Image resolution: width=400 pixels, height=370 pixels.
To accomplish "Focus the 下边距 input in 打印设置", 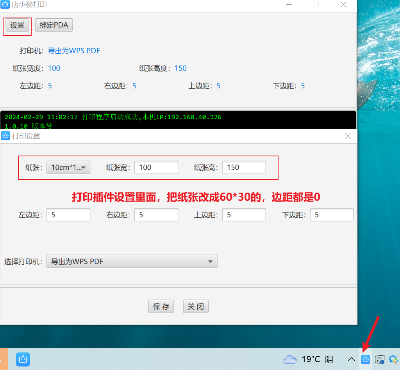I will (x=332, y=215).
